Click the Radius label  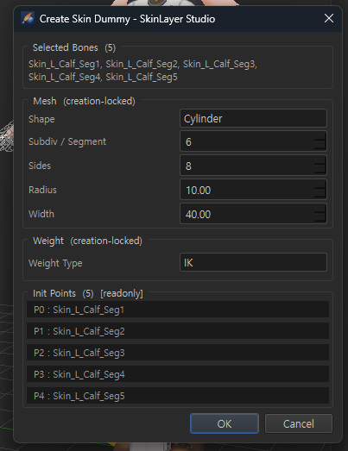click(x=42, y=190)
